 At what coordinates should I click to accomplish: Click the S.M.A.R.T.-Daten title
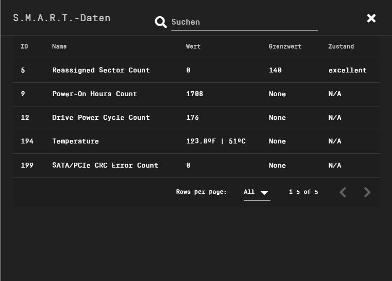62,18
